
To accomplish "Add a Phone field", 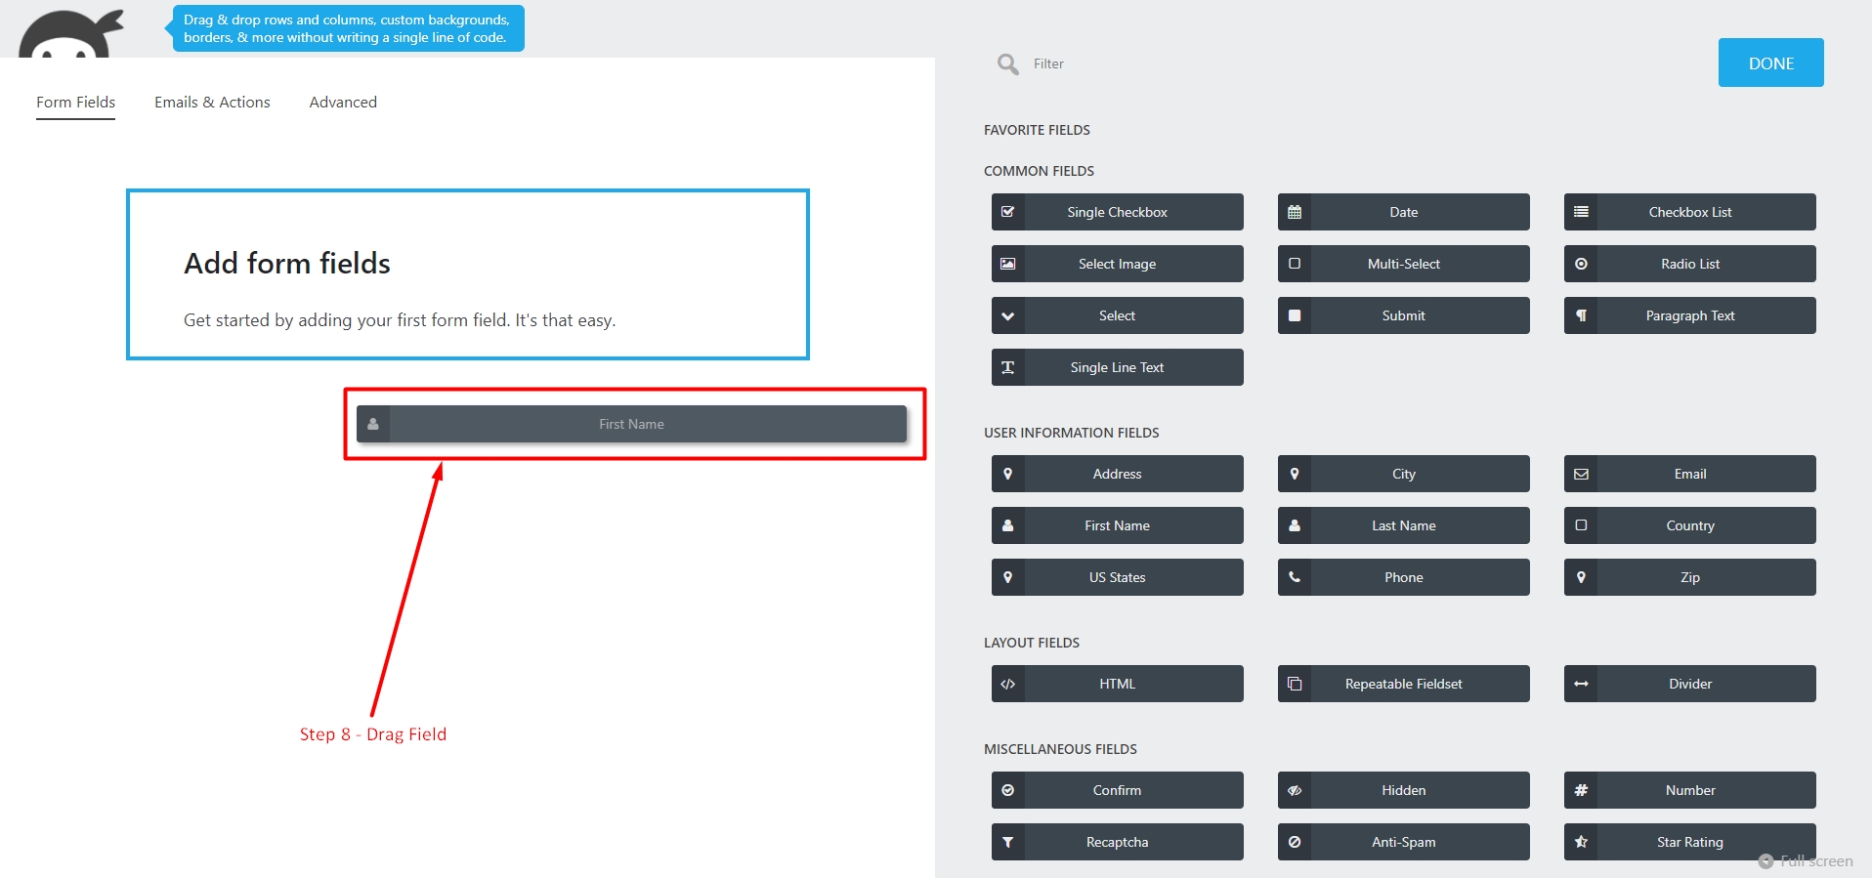I will (1403, 577).
